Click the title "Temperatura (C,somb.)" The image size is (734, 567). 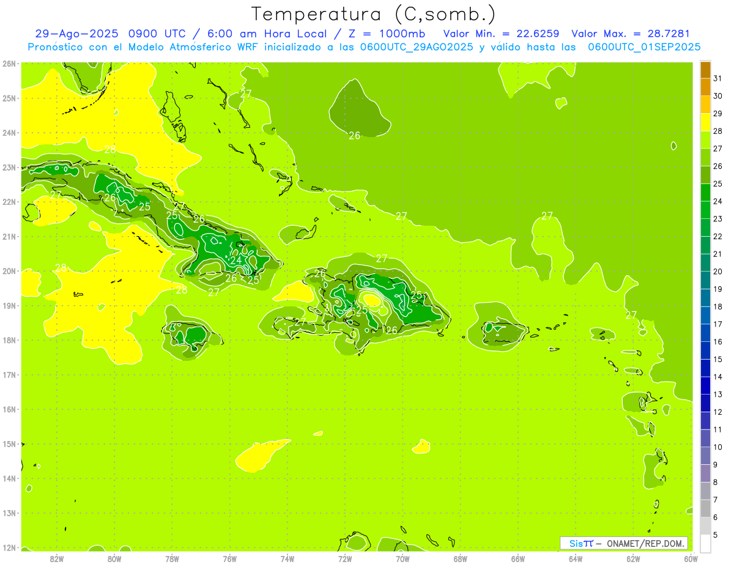(x=374, y=14)
